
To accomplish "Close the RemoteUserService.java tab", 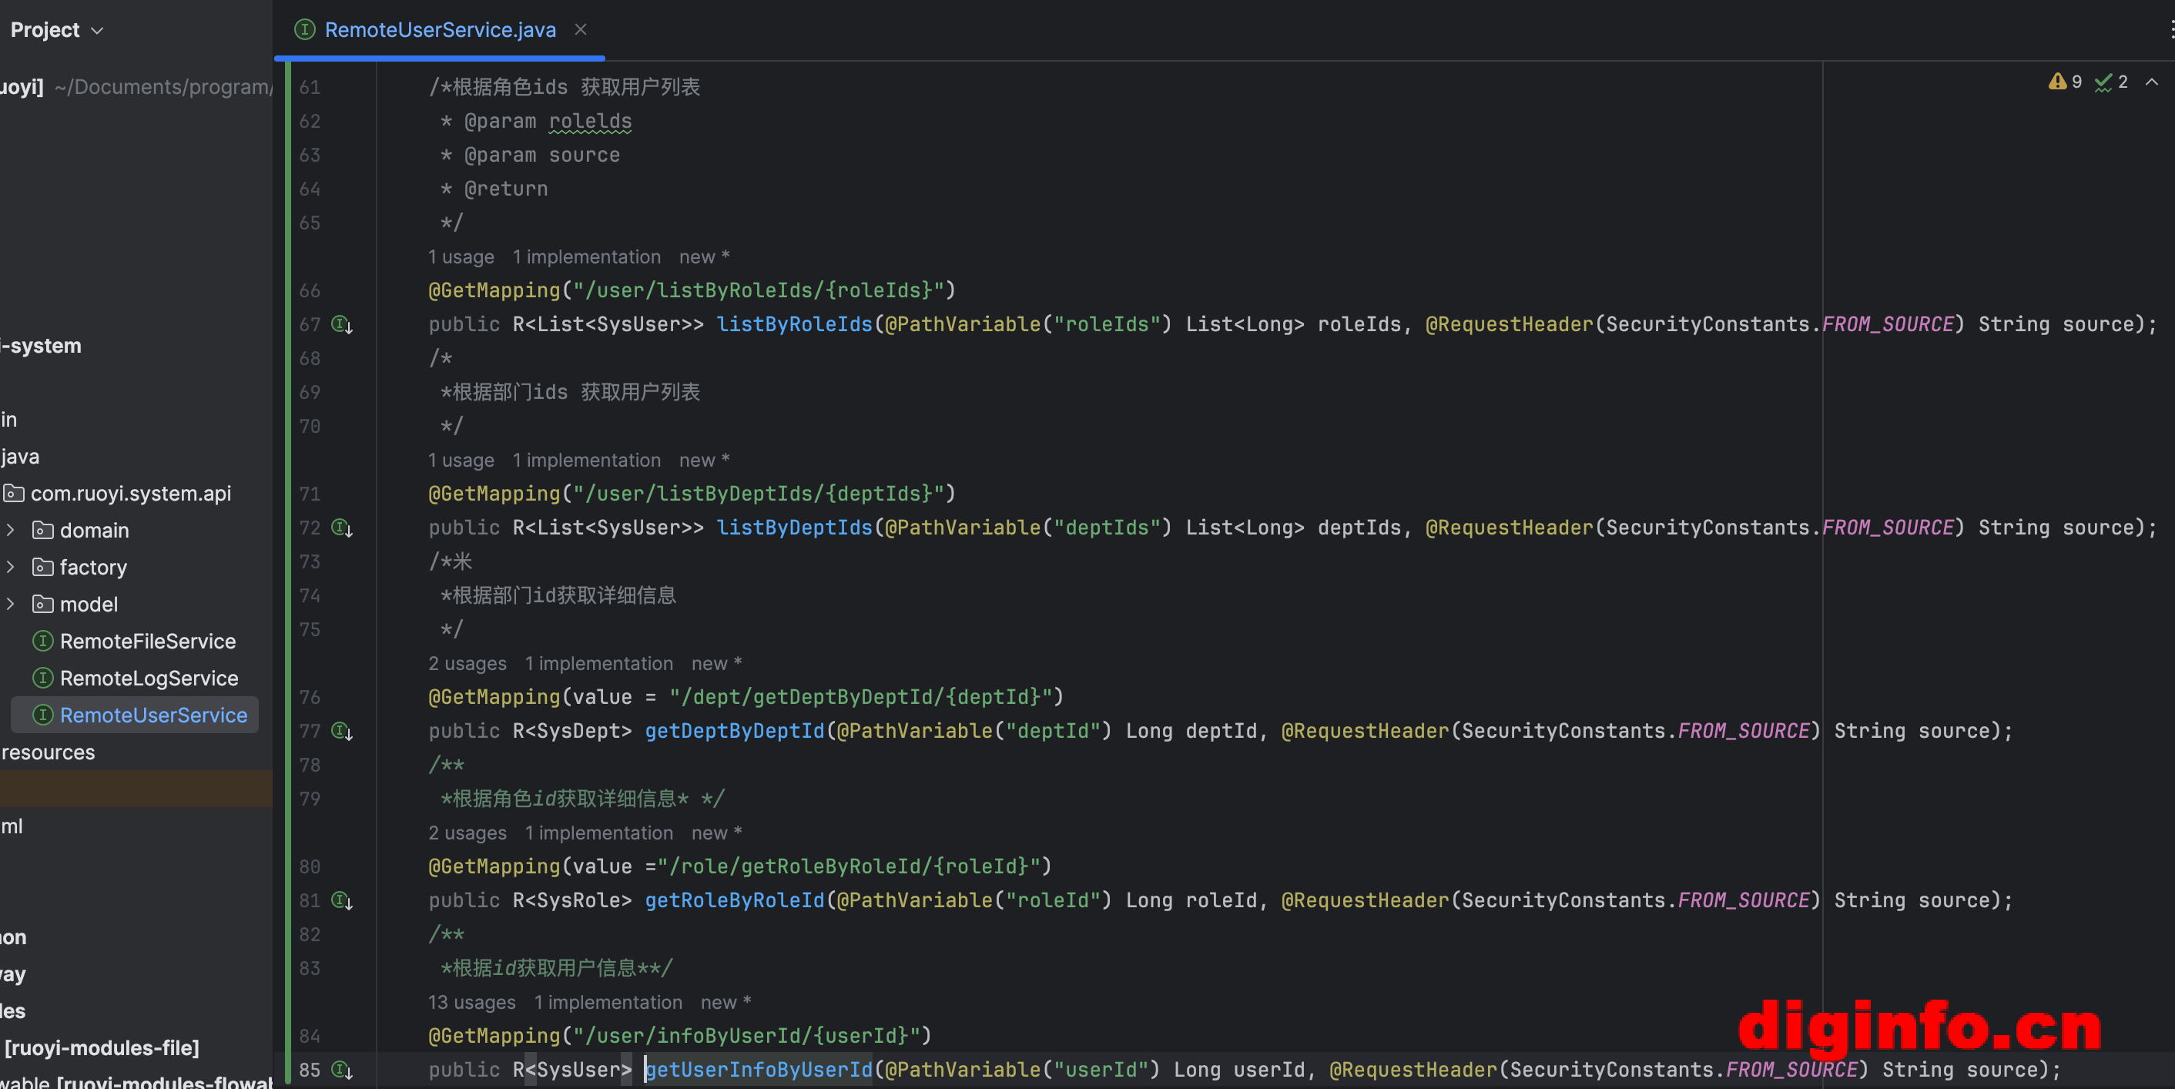I will [581, 29].
